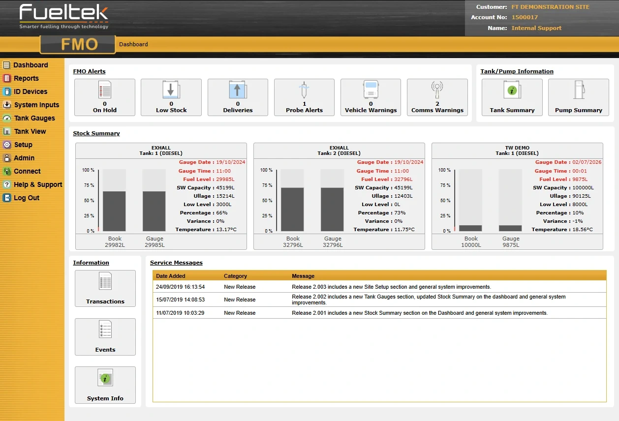This screenshot has height=421, width=619.
Task: Click the Message column header
Action: point(303,276)
